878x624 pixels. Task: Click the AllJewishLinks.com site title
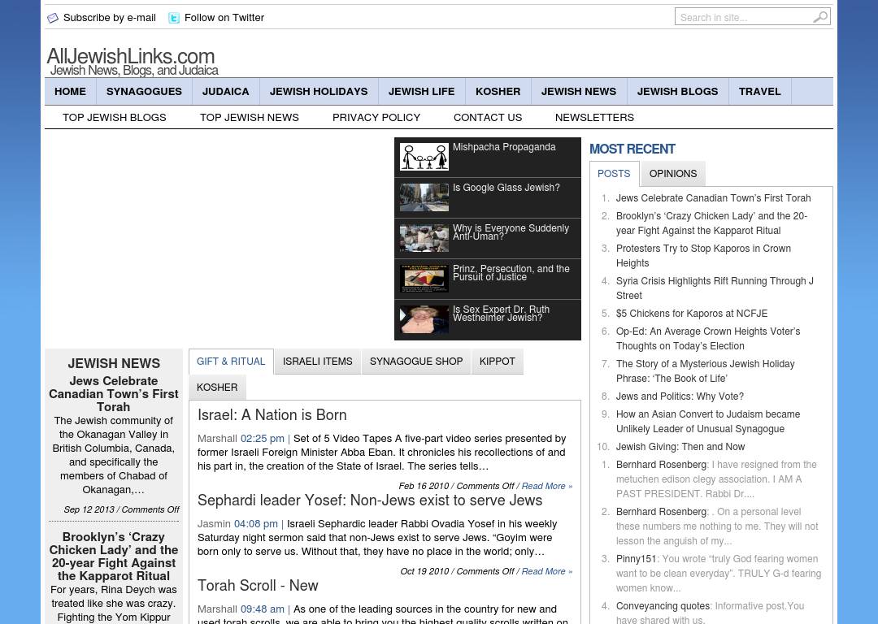tap(130, 56)
